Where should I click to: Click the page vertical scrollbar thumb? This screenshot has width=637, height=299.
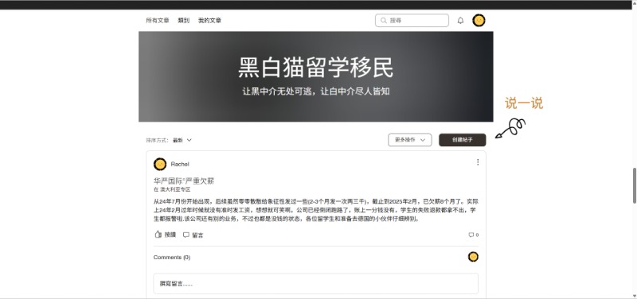pyautogui.click(x=635, y=185)
